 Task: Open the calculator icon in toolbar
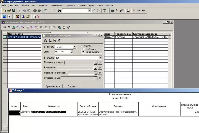pyautogui.click(x=113, y=10)
